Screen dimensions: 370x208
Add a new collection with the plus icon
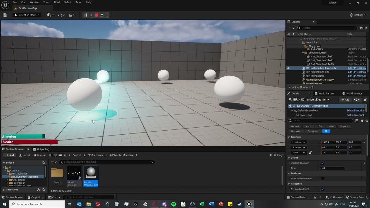click(x=38, y=190)
